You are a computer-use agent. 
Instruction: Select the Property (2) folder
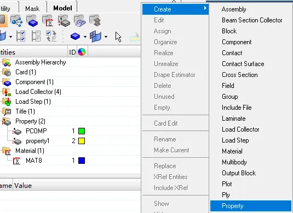click(x=30, y=121)
